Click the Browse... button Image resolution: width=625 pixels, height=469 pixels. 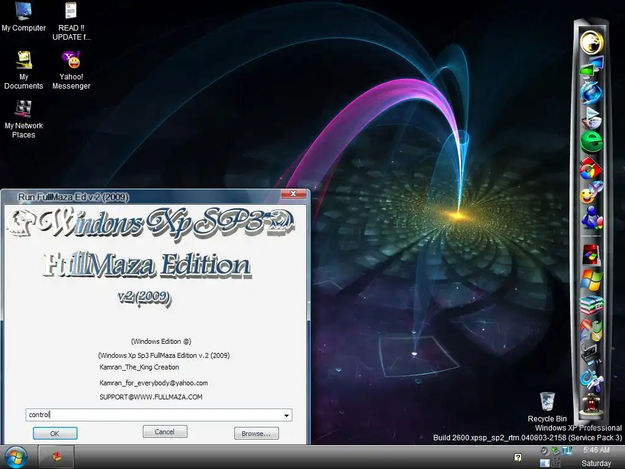tap(256, 434)
